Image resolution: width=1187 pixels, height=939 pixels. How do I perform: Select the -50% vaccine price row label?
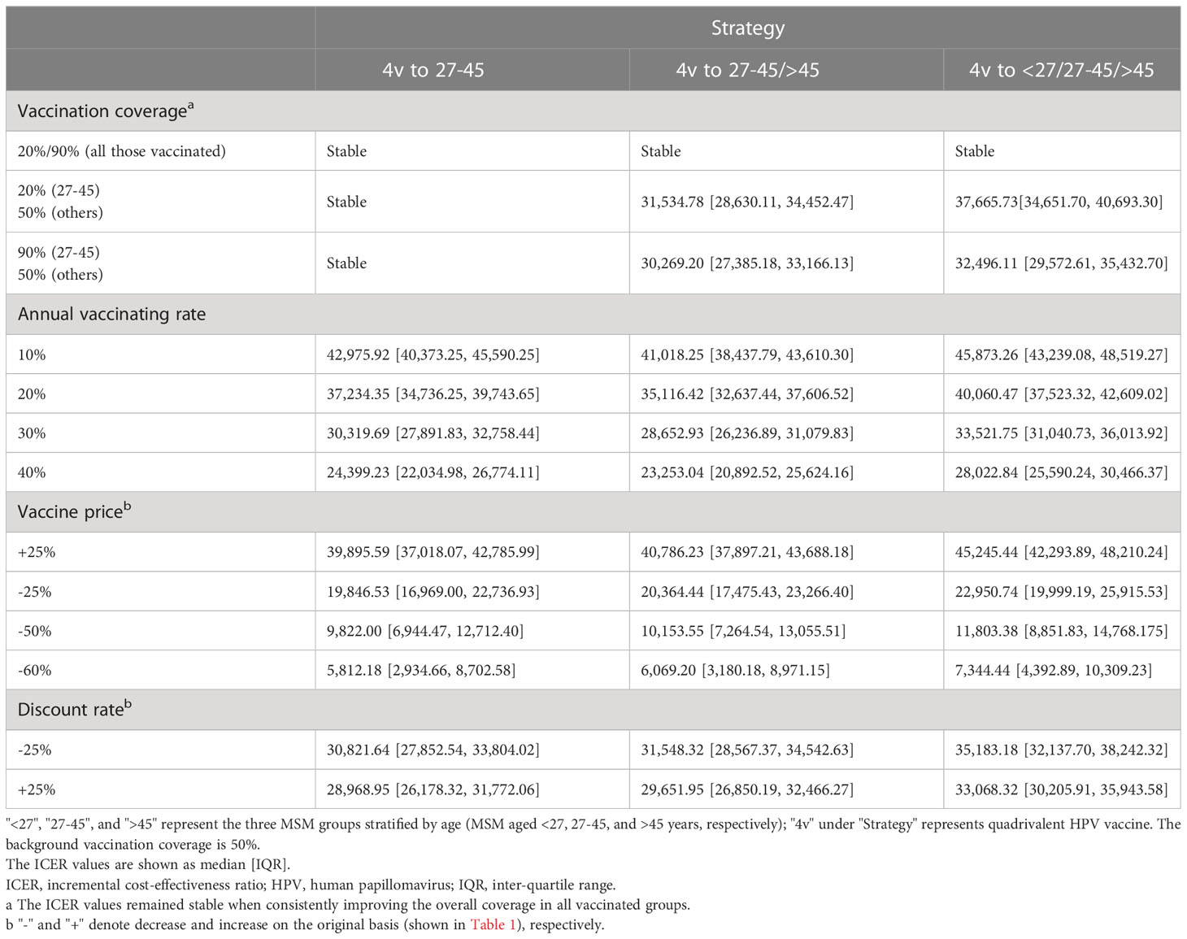coord(35,631)
